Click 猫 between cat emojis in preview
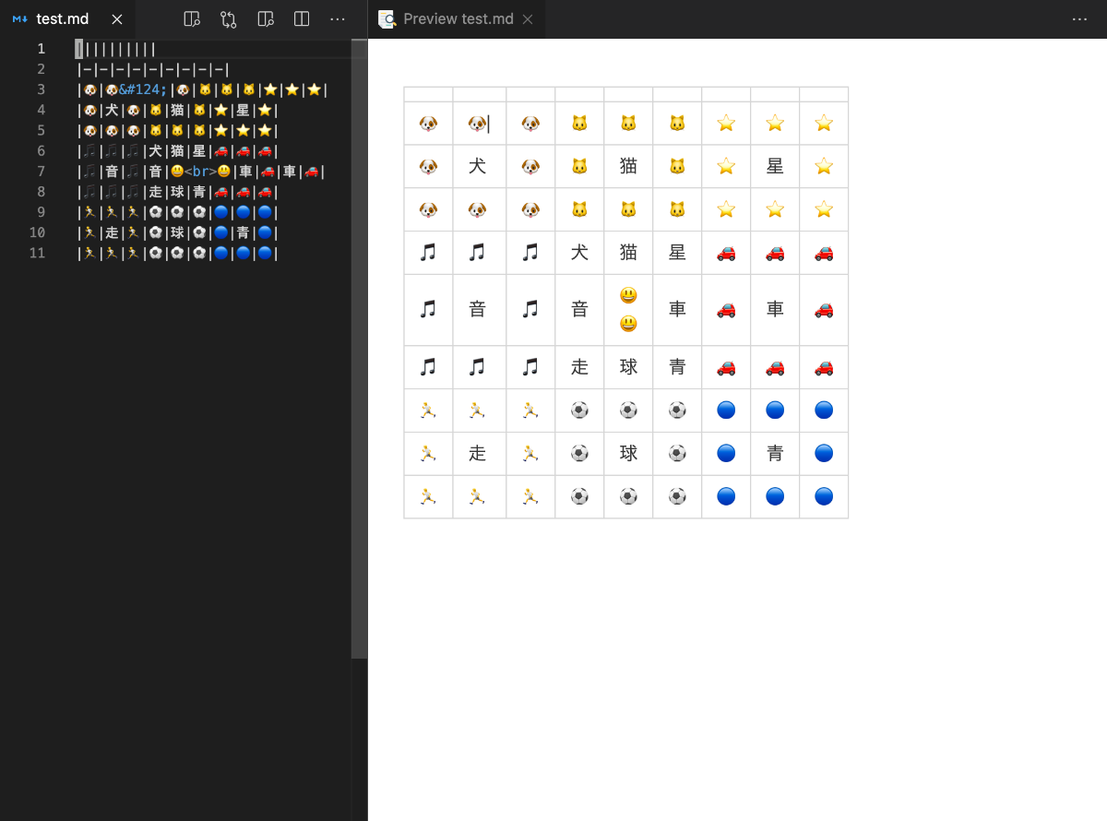The width and height of the screenshot is (1107, 821). (x=628, y=166)
